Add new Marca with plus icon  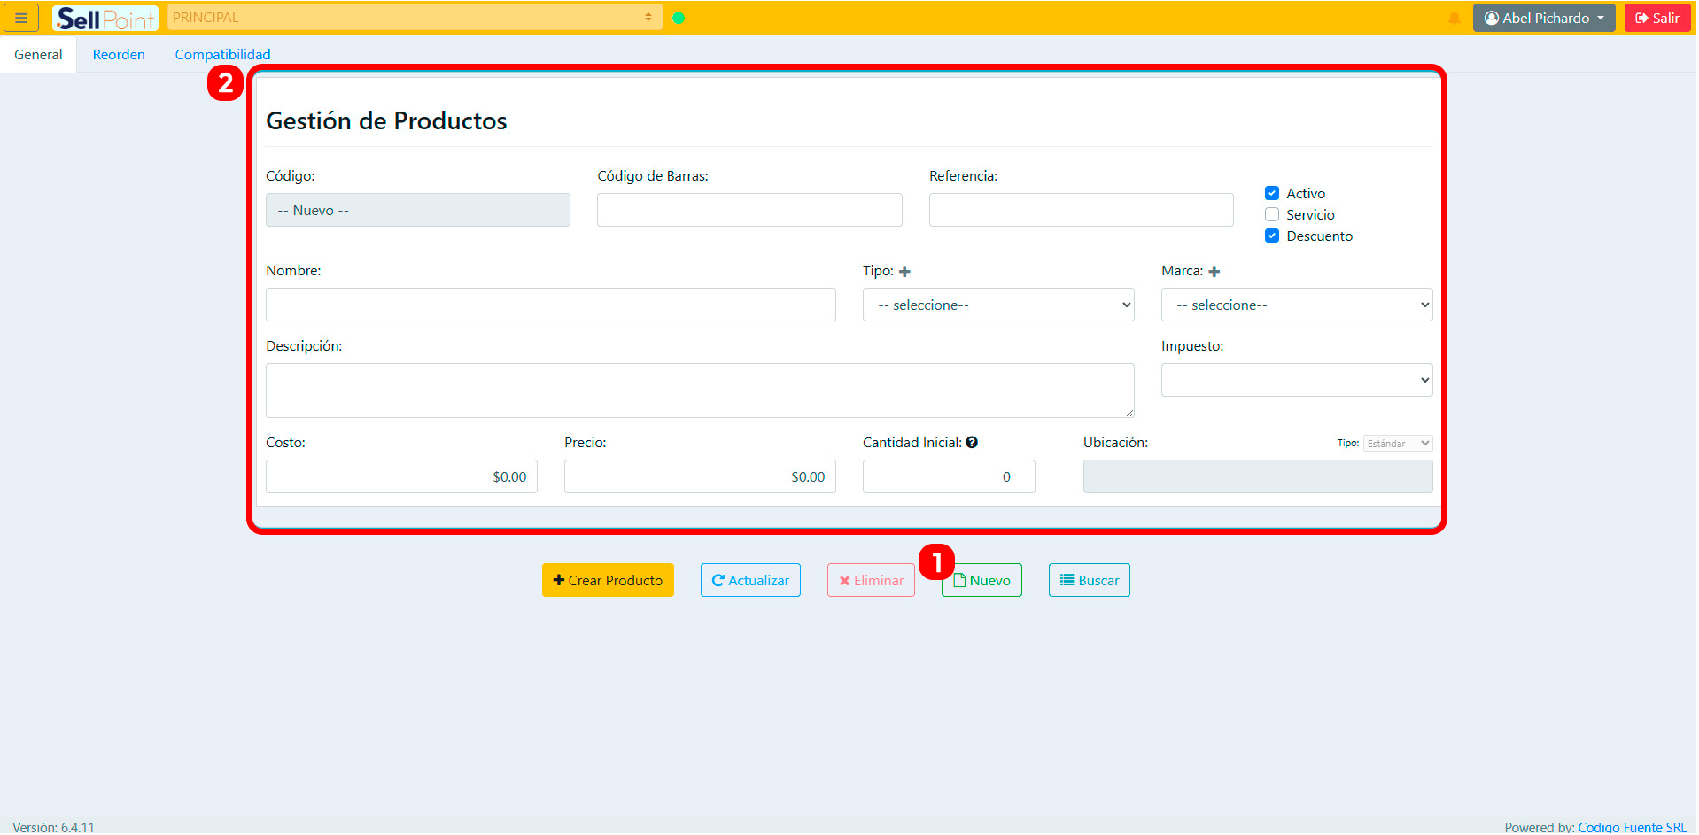click(1214, 272)
